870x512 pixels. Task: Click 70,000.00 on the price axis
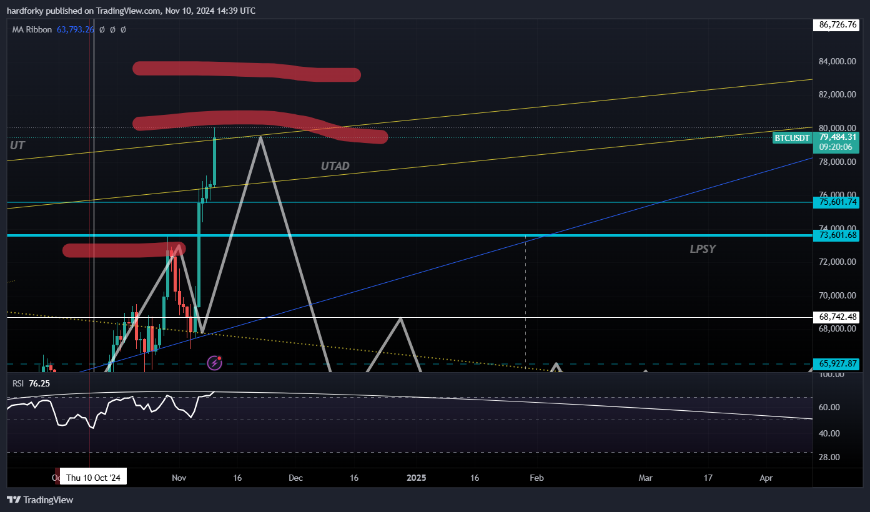838,295
